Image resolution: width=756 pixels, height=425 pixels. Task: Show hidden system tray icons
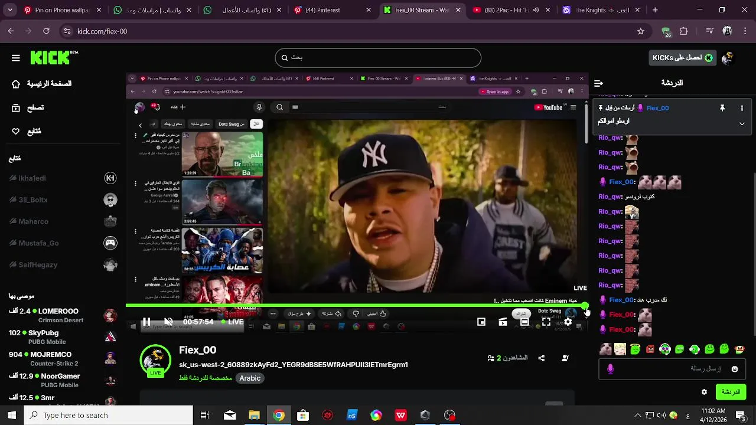(637, 416)
